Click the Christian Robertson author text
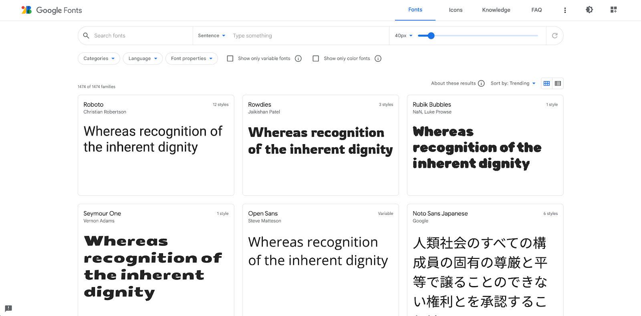The width and height of the screenshot is (641, 316). (x=105, y=112)
